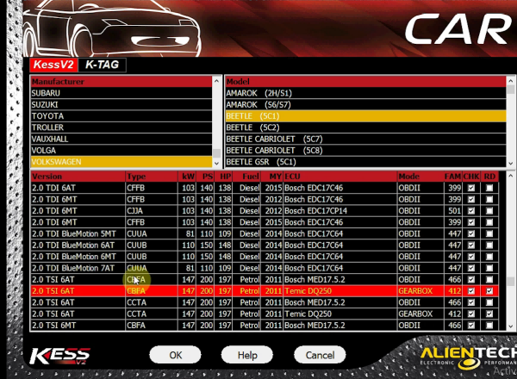Toggle RD checkbox in CCTA GEARBOX row
Viewport: 517px width, 379px height.
(x=489, y=314)
